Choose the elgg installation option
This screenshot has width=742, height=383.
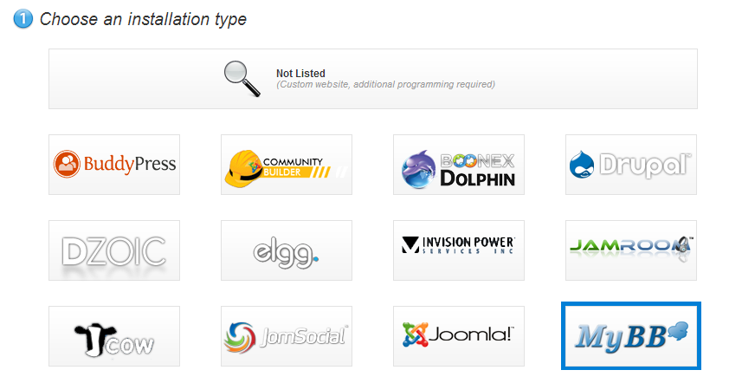(287, 250)
